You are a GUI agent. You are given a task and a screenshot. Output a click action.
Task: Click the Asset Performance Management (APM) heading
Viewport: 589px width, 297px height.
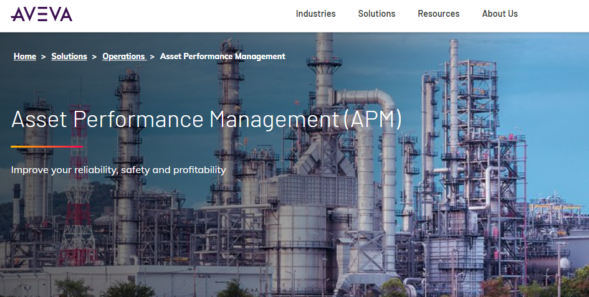click(x=206, y=119)
